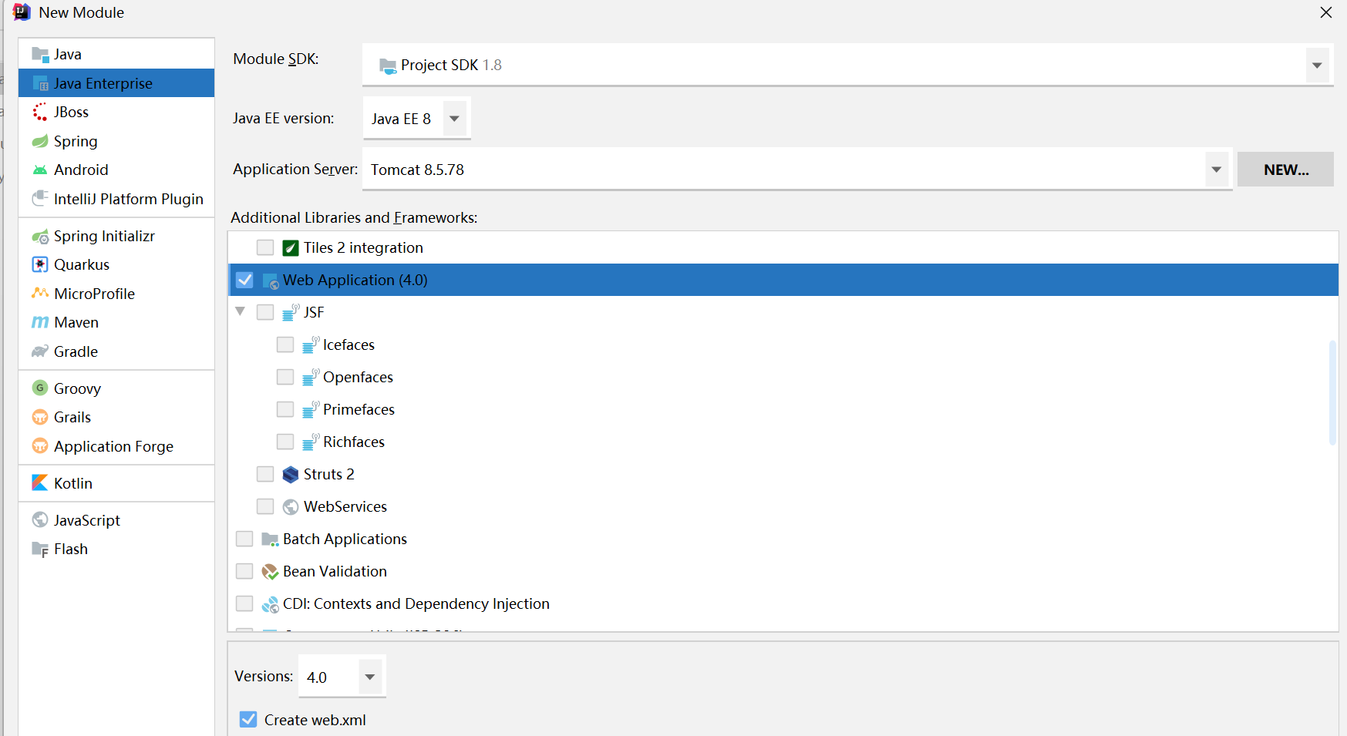
Task: Select the Openfaces row text
Action: pos(358,377)
